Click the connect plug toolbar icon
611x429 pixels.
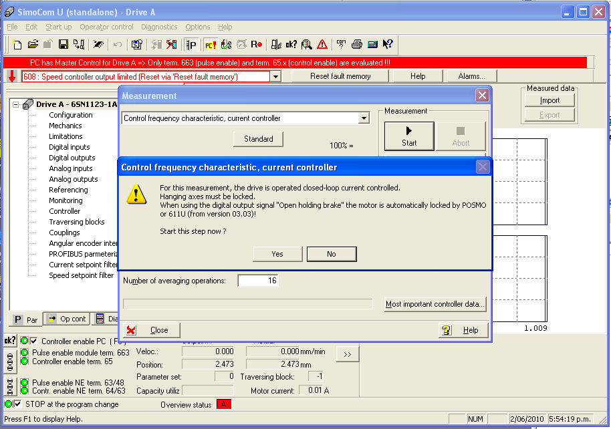(98, 44)
